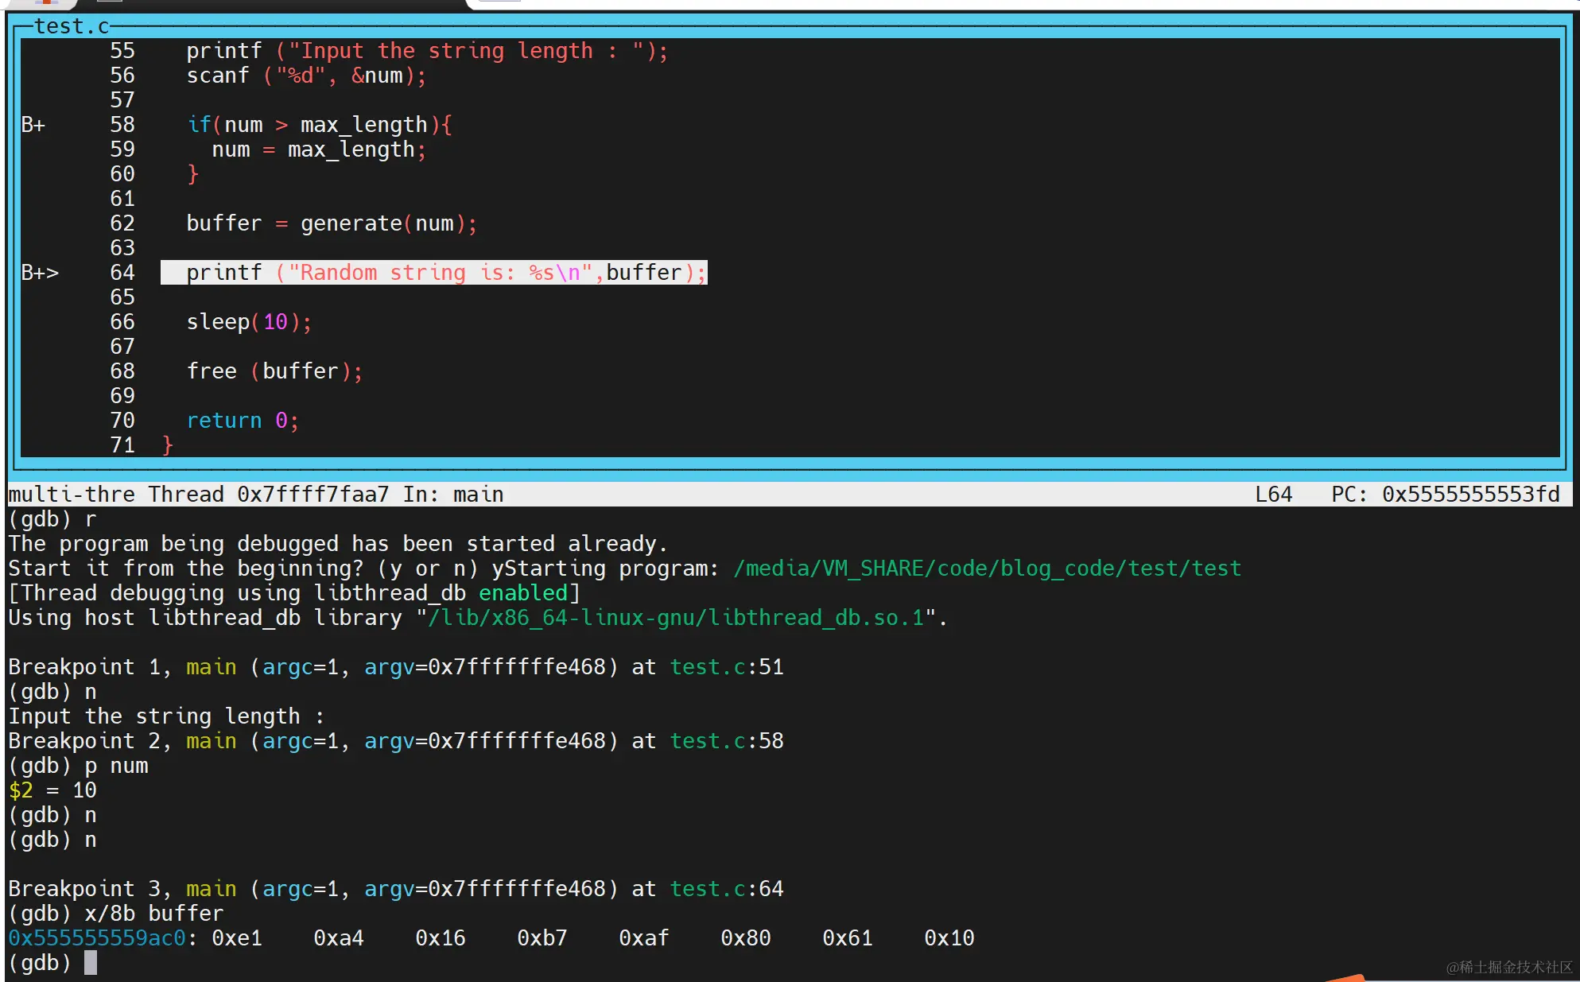Click byte value 0xe1

tap(237, 938)
